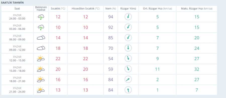Click the partly sunny icon for 21.00 - 24.00
The image size is (226, 98).
(41, 90)
